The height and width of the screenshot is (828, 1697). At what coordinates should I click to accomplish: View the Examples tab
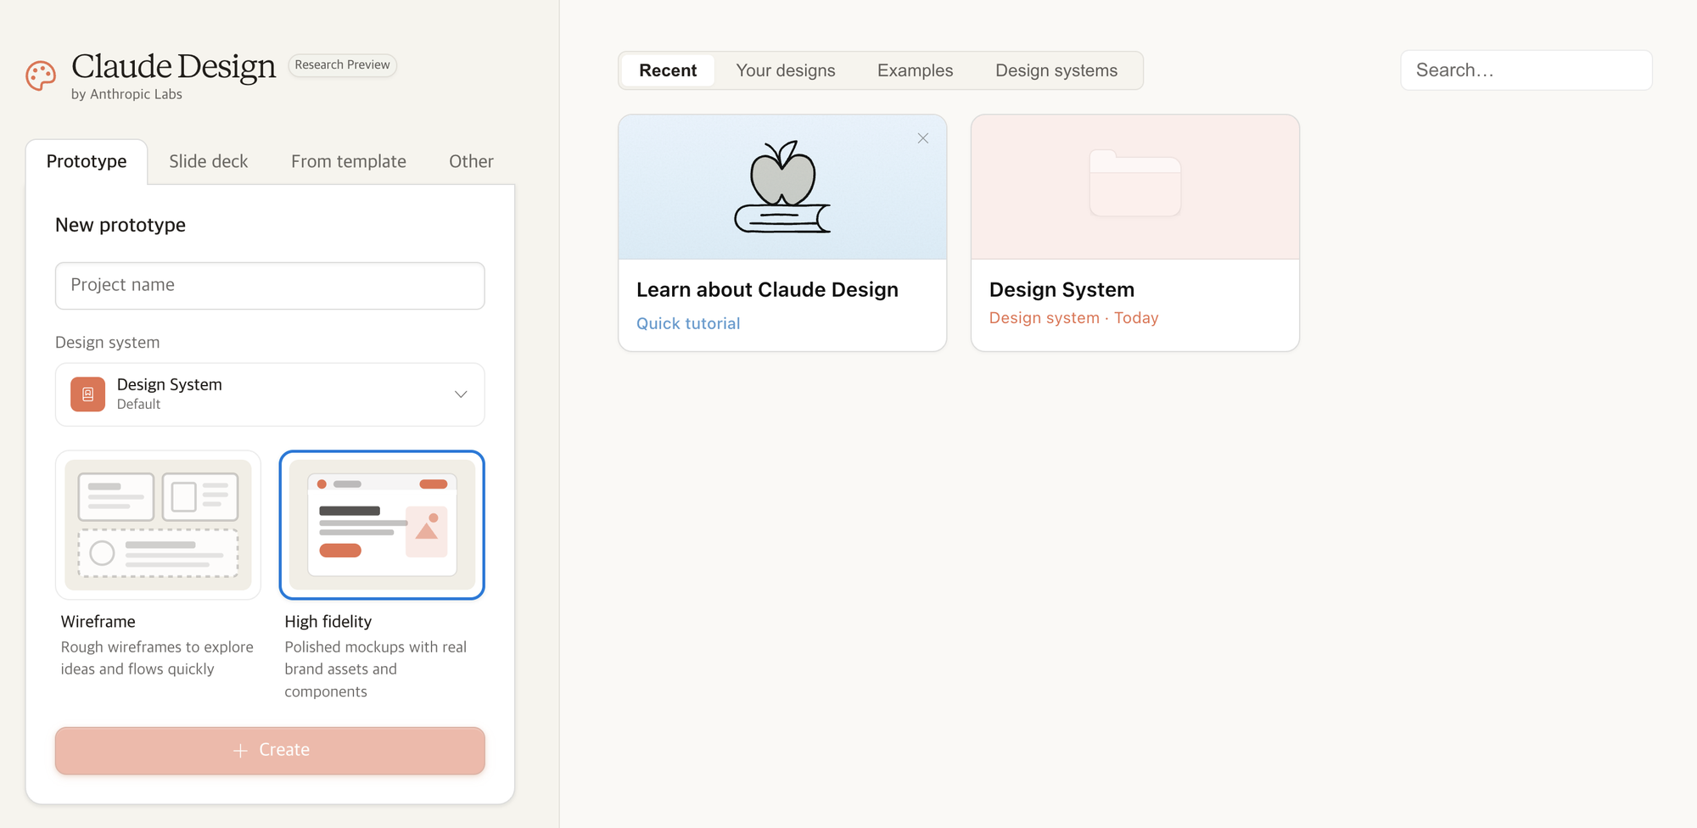tap(915, 70)
